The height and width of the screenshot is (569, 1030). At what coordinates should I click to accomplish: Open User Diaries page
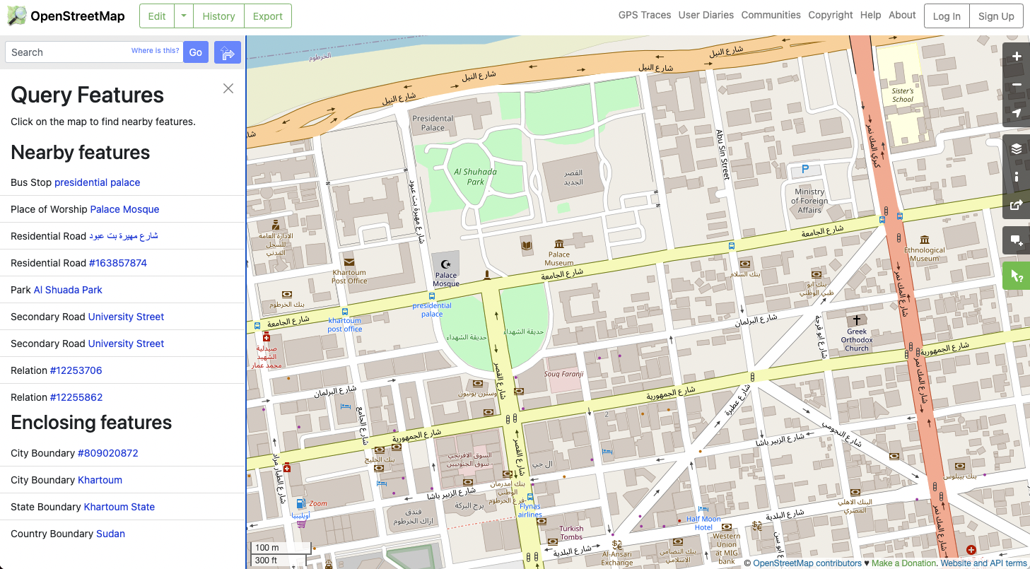pyautogui.click(x=706, y=15)
